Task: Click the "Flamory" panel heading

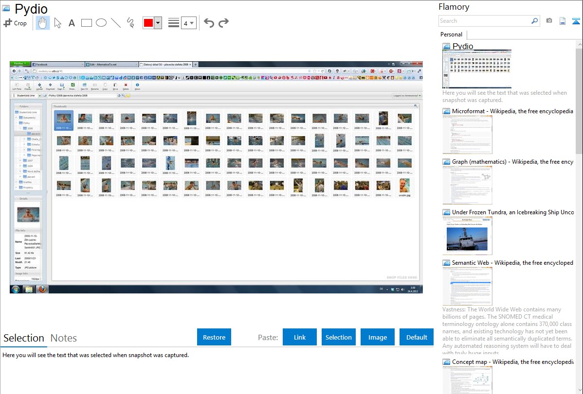Action: (x=454, y=7)
